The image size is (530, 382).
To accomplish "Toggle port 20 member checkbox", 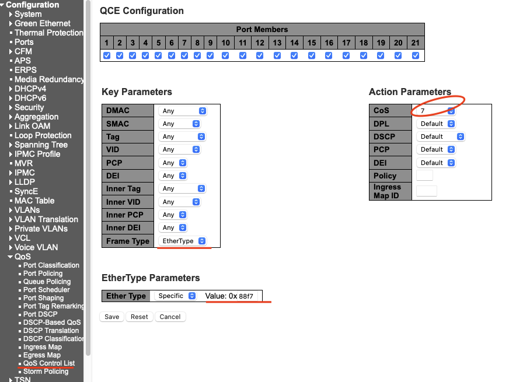I will [x=398, y=55].
